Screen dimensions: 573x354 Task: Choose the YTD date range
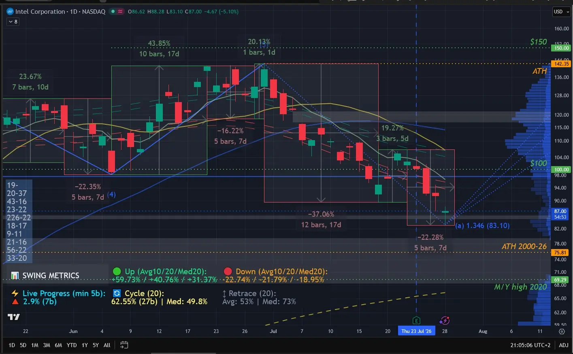tap(72, 345)
